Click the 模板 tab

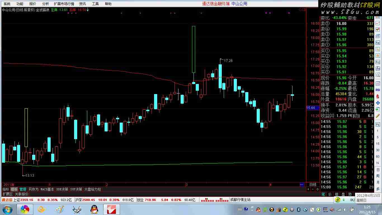coord(14,189)
